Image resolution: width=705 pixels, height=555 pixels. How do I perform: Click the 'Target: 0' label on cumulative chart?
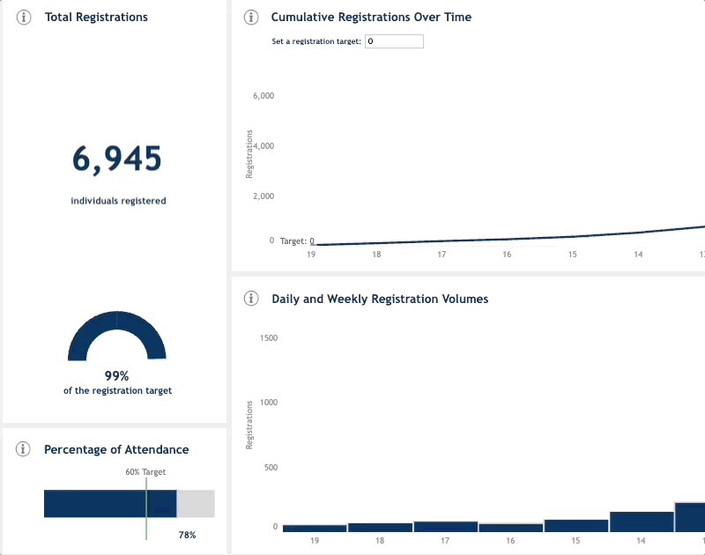(297, 240)
